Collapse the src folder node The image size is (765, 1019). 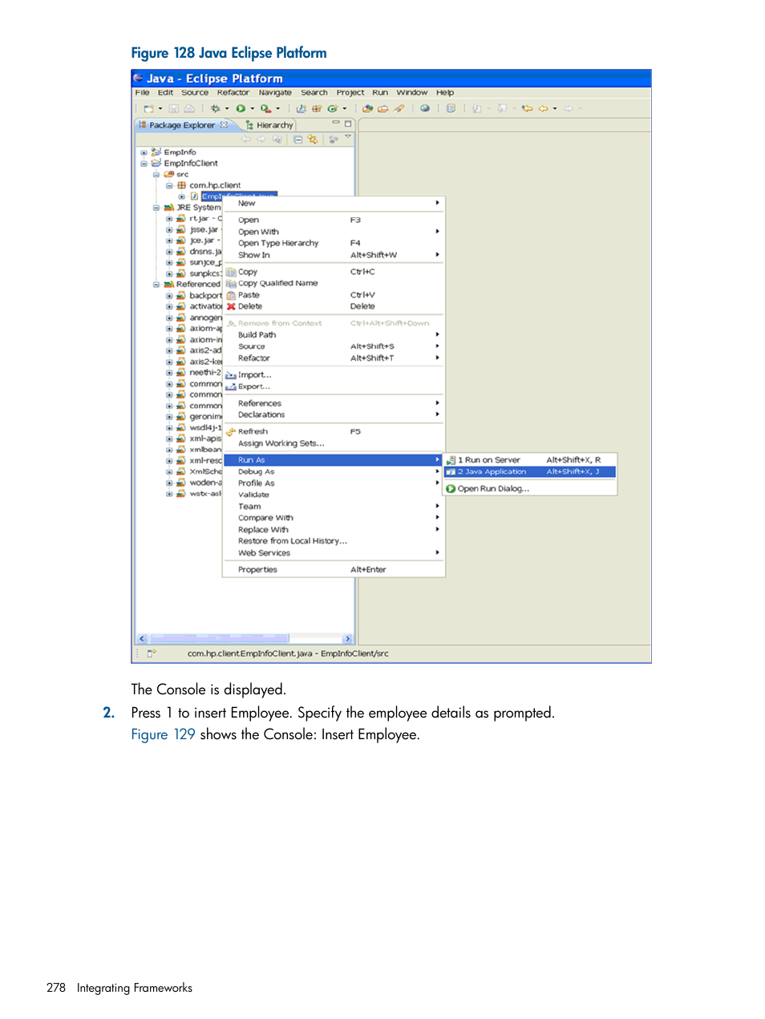(156, 174)
